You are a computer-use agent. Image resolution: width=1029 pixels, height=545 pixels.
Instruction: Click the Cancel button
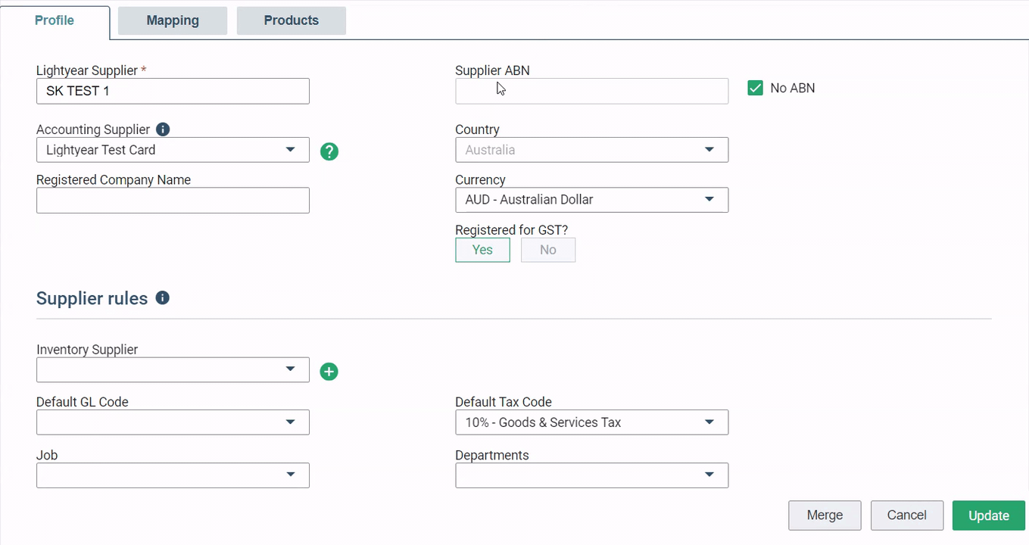pos(906,515)
